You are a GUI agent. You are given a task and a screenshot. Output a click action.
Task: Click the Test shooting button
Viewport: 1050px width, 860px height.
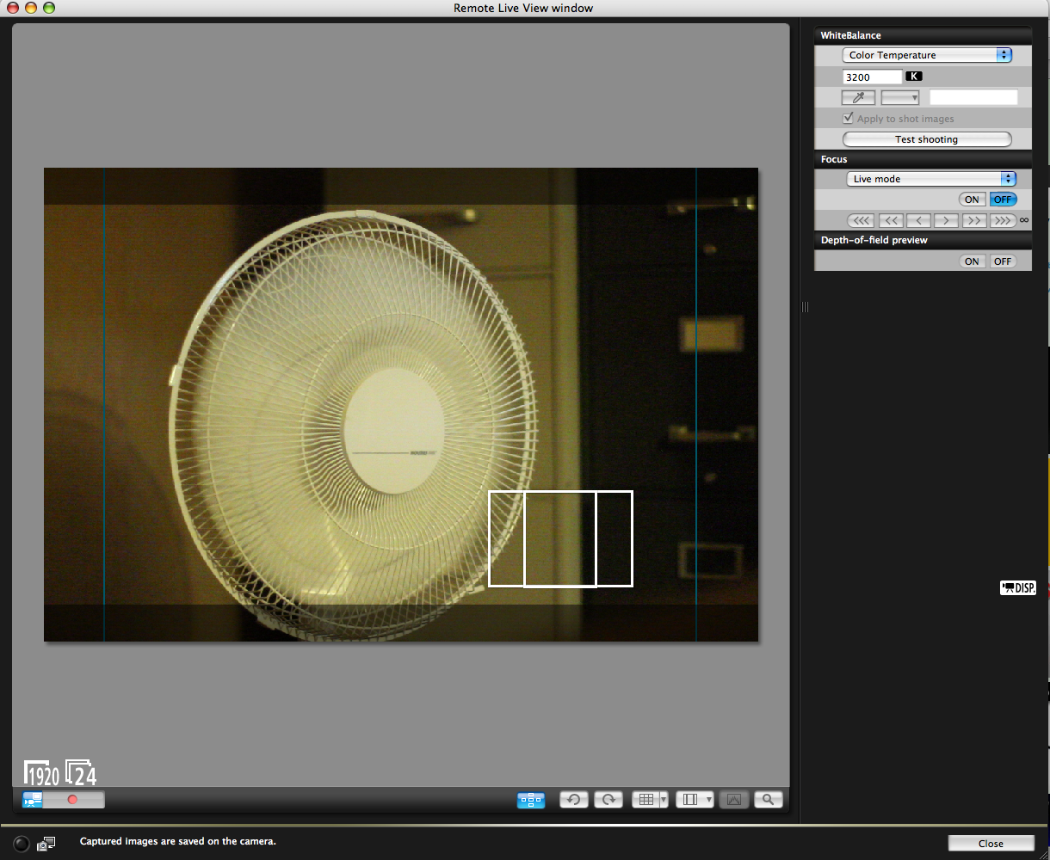click(927, 139)
